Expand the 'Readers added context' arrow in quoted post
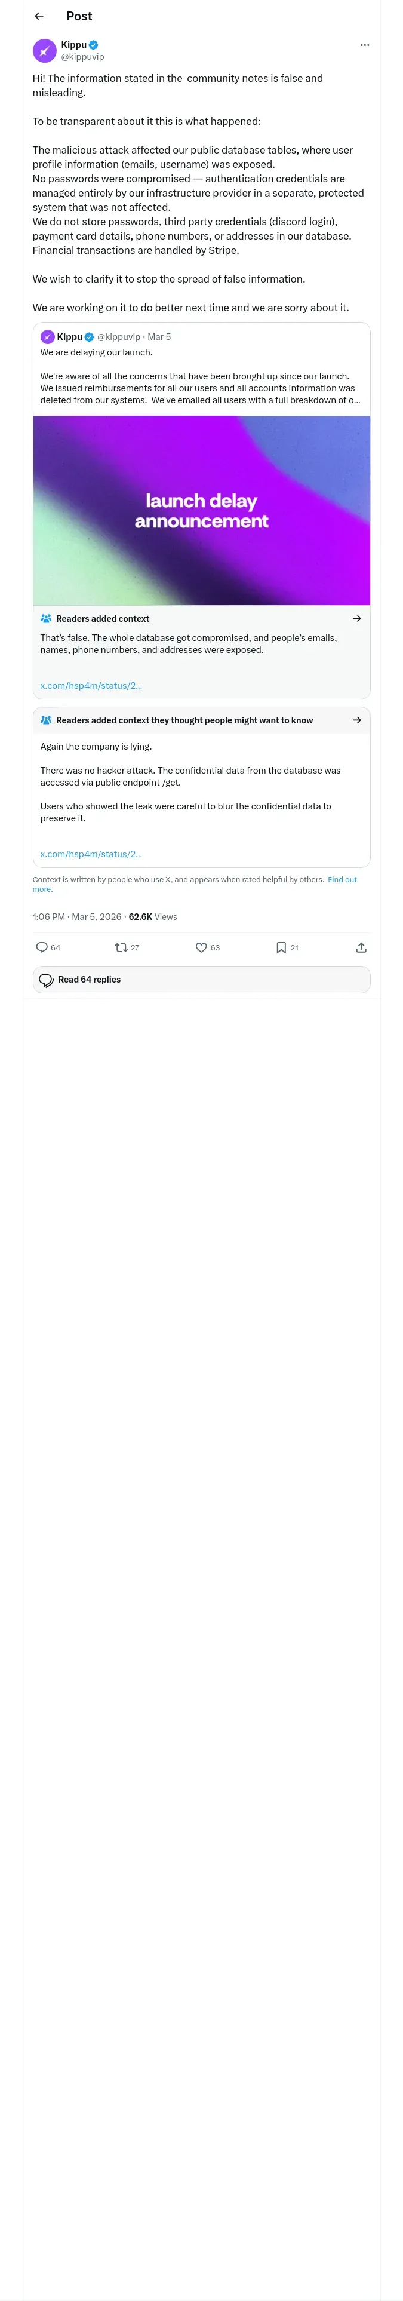Screen dimensions: 403x2301 pos(356,618)
